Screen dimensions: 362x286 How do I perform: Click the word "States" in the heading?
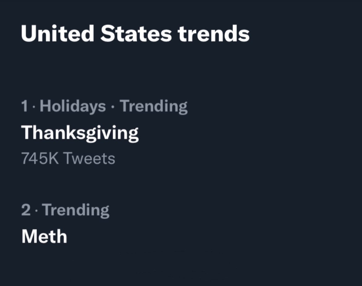click(x=136, y=34)
